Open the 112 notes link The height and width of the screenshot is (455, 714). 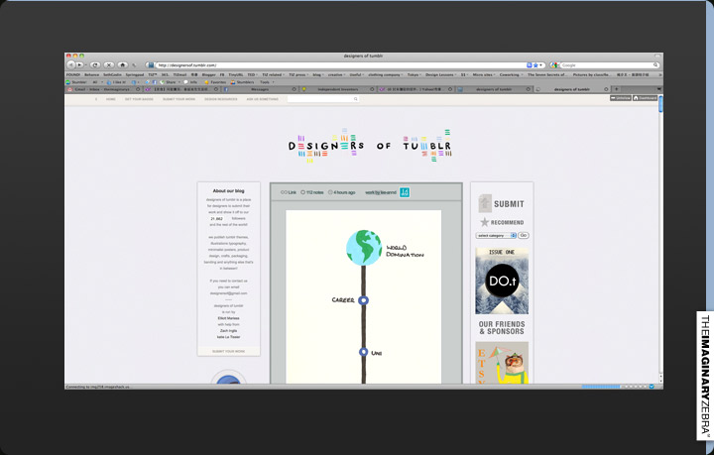tap(312, 192)
